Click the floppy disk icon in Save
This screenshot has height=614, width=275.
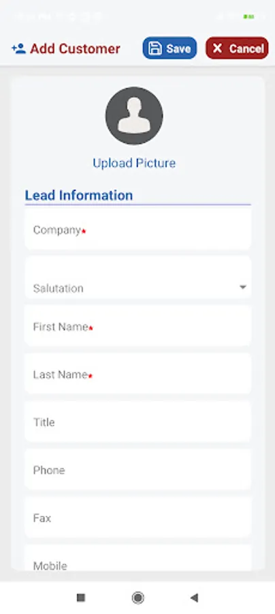coord(155,48)
